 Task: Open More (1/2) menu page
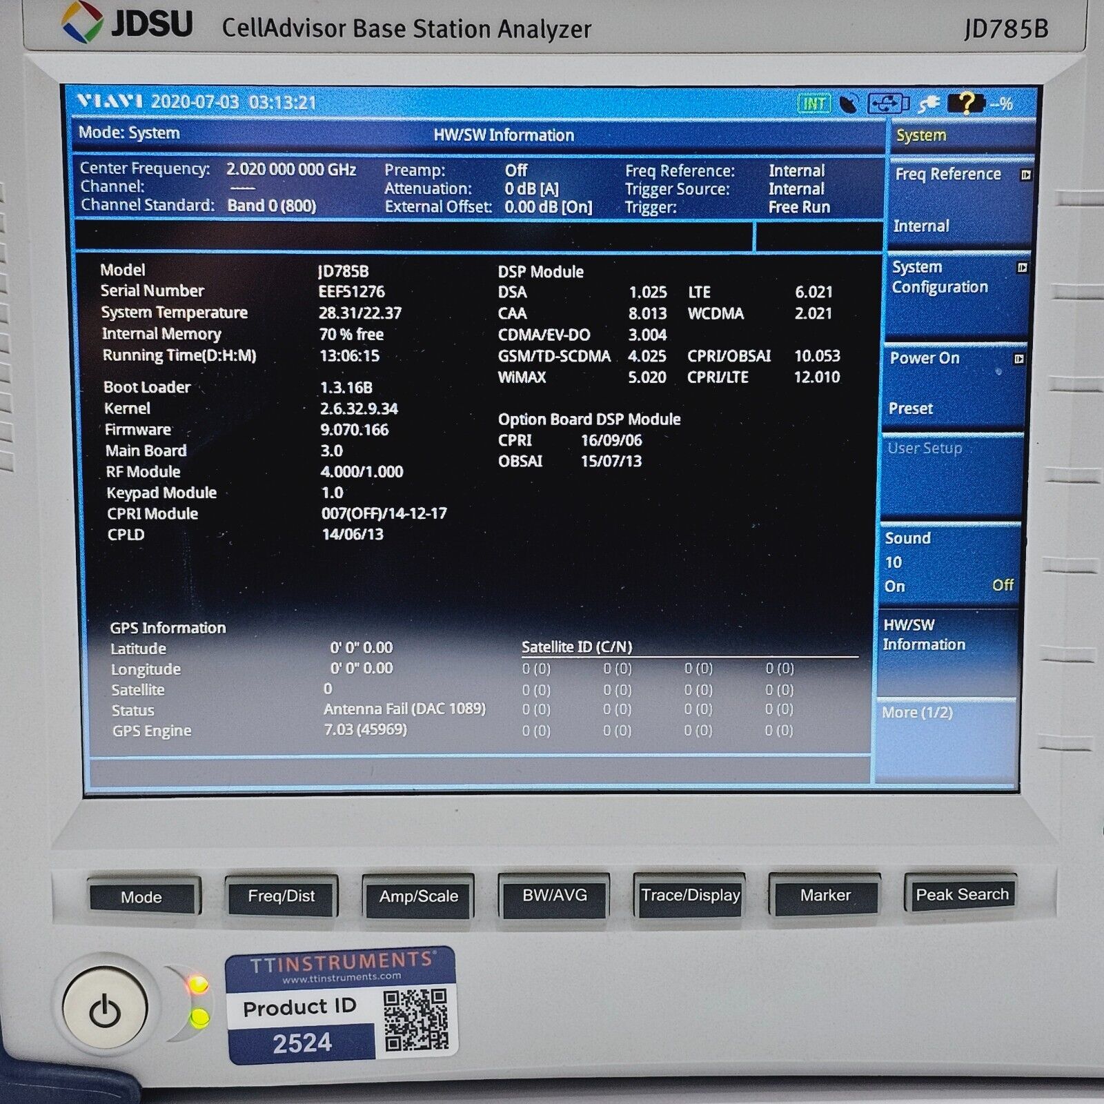tap(945, 713)
